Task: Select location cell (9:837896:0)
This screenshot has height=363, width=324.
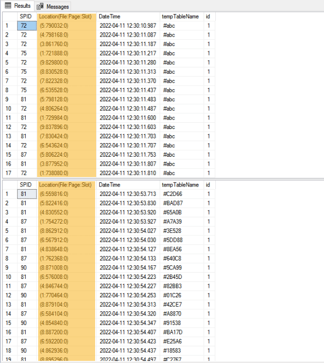Action: pyautogui.click(x=66, y=127)
